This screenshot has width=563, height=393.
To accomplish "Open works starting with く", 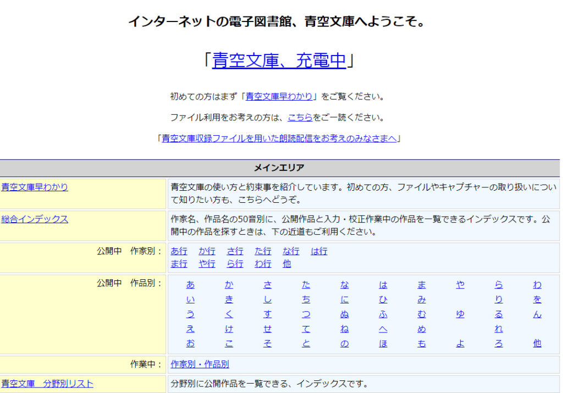I will [x=229, y=314].
